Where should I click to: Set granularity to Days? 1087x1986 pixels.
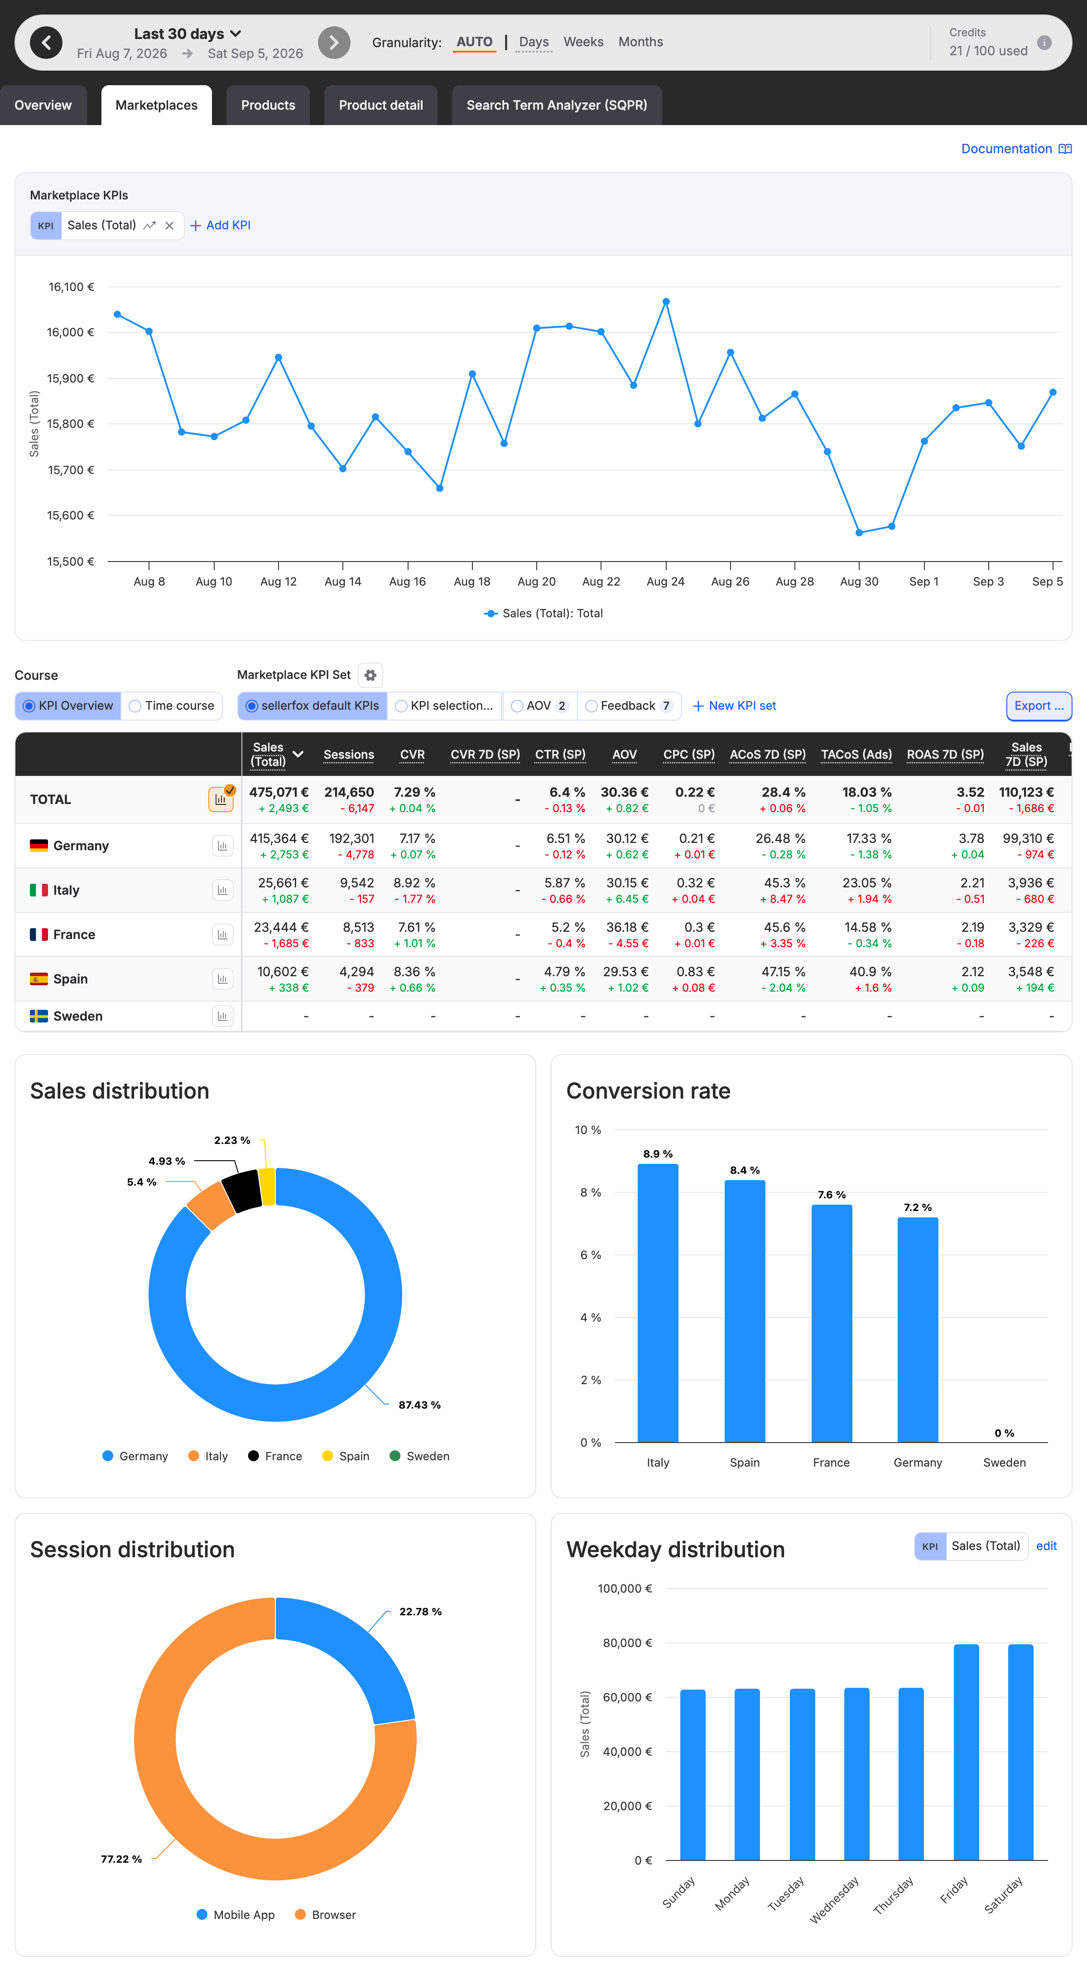[534, 42]
